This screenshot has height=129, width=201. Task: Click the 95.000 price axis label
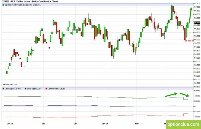[197, 43]
